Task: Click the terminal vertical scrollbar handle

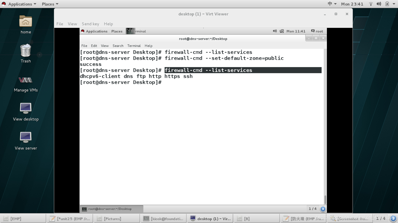Action: 325,200
